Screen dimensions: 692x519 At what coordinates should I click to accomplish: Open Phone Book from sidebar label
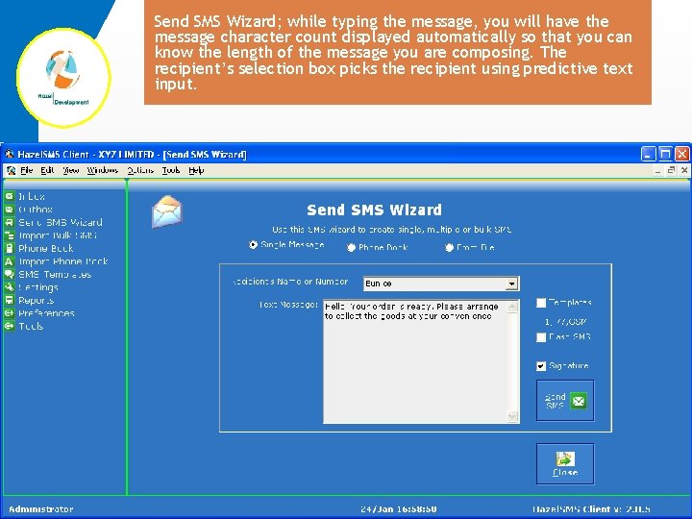46,249
